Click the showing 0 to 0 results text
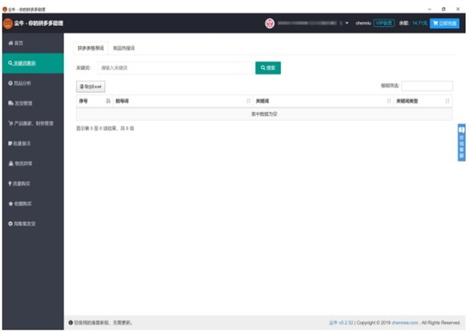The height and width of the screenshot is (332, 469). [x=105, y=128]
